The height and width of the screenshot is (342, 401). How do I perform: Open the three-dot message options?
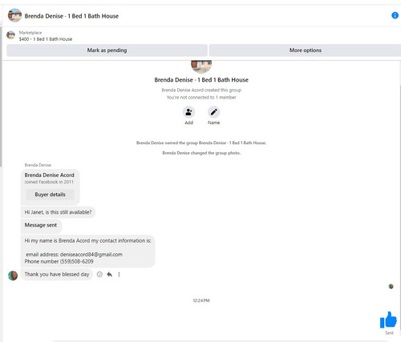[x=119, y=275]
